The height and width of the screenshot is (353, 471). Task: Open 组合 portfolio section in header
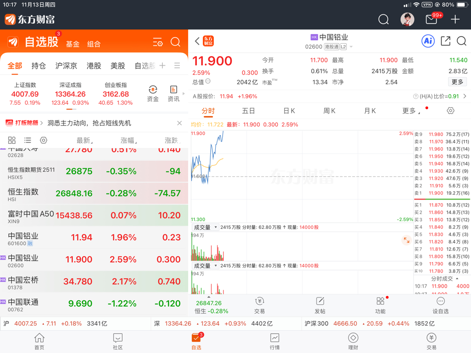pos(94,44)
